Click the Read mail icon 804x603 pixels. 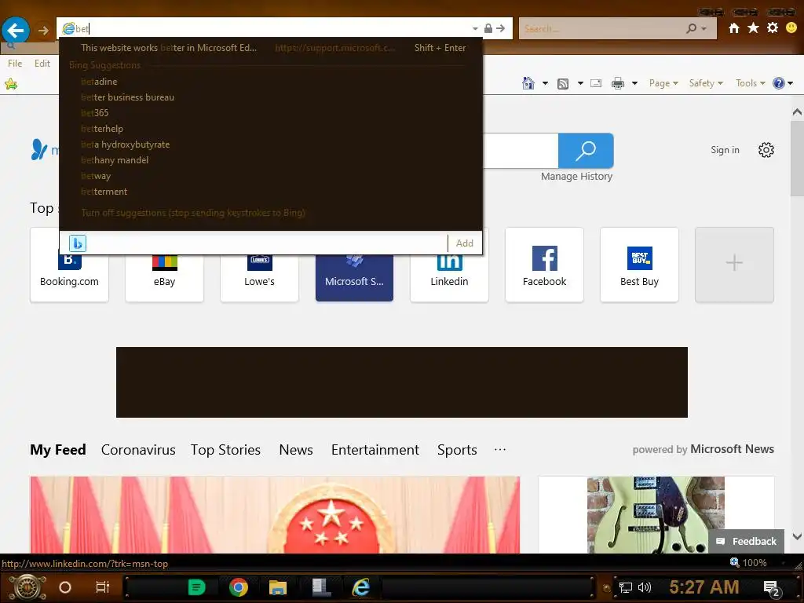point(596,83)
